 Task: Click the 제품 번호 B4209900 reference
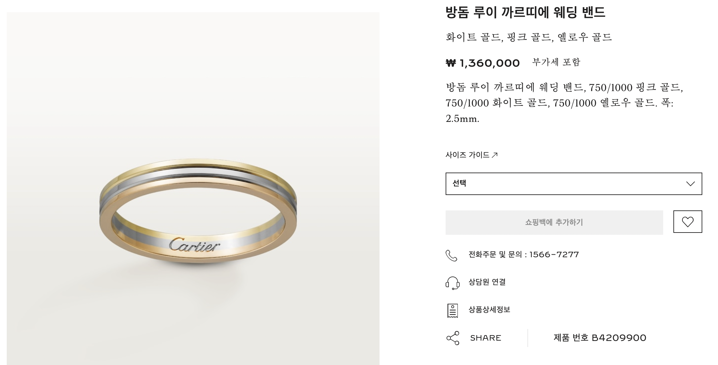(x=600, y=338)
